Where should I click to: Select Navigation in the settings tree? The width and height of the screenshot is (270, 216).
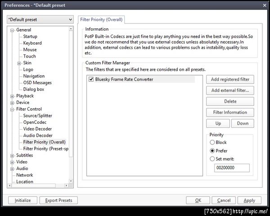click(34, 76)
